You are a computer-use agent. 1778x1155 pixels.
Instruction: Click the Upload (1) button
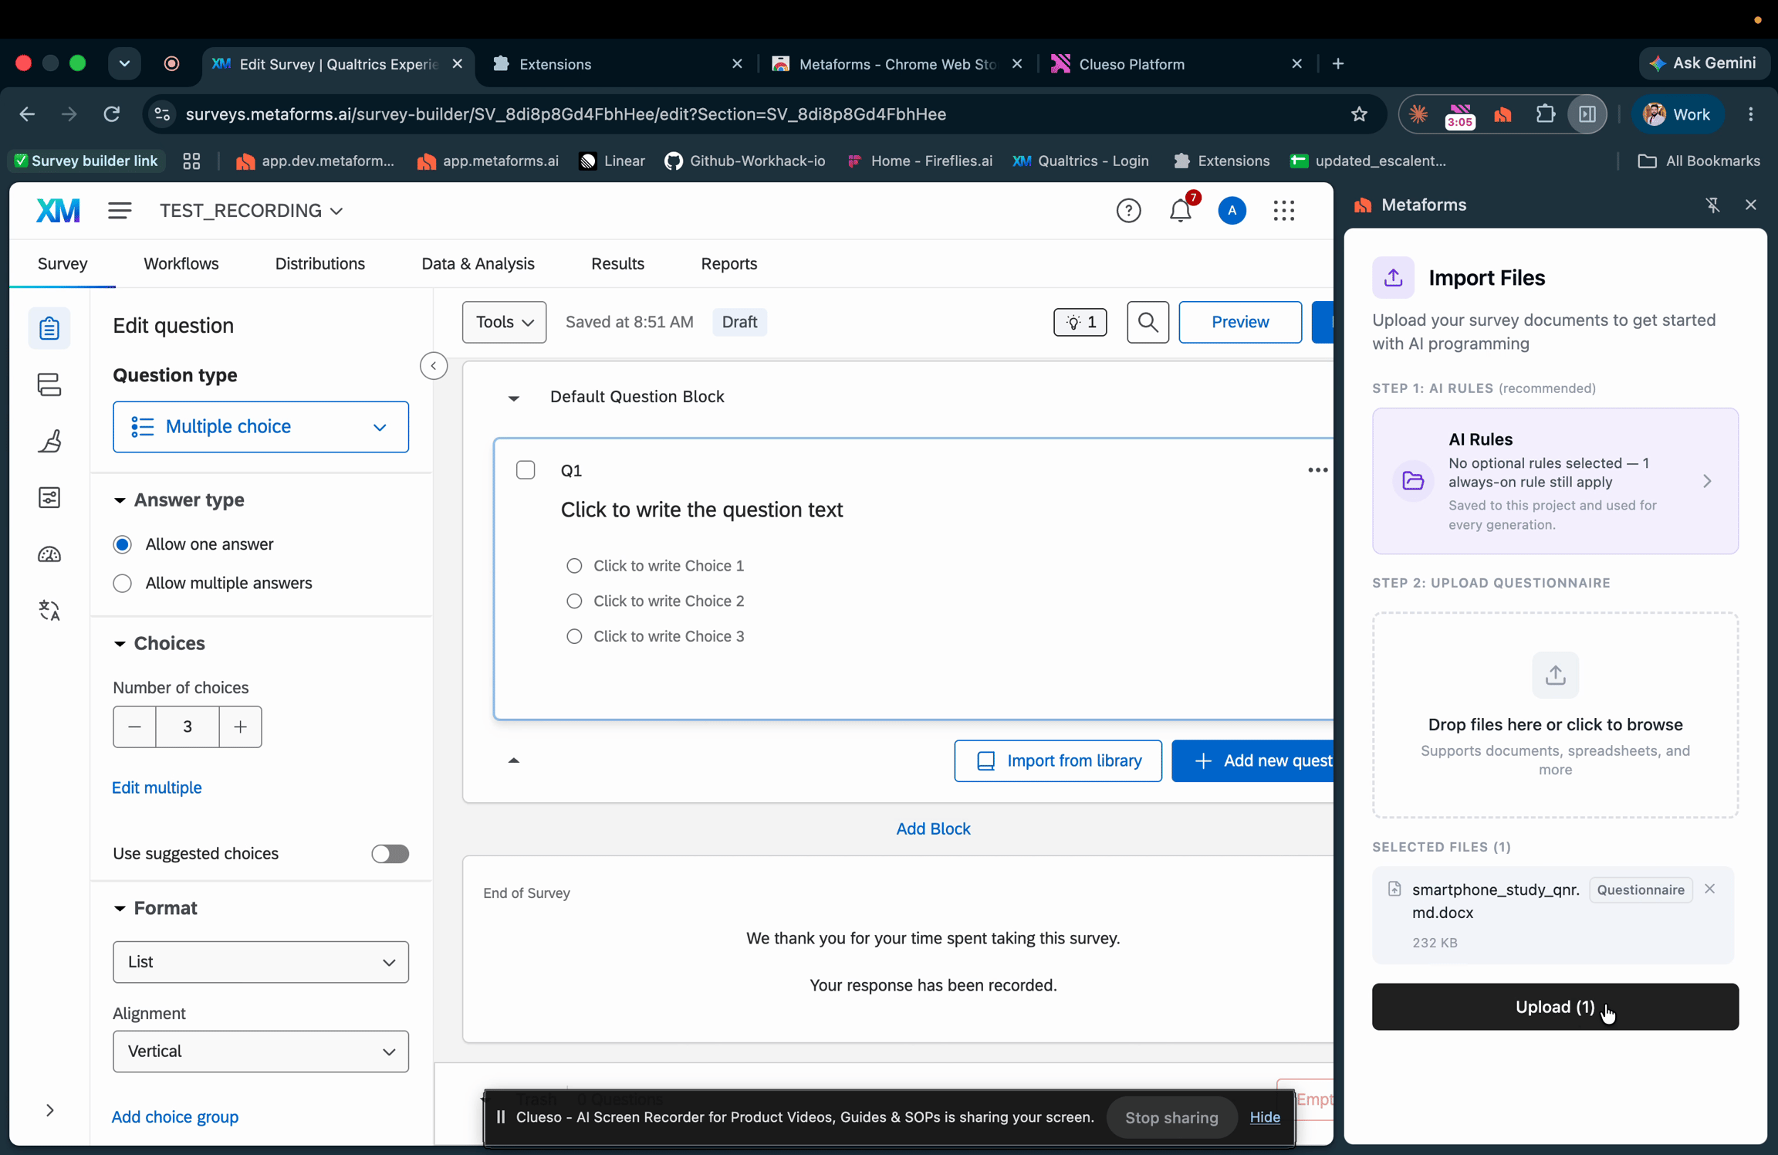click(x=1555, y=1007)
